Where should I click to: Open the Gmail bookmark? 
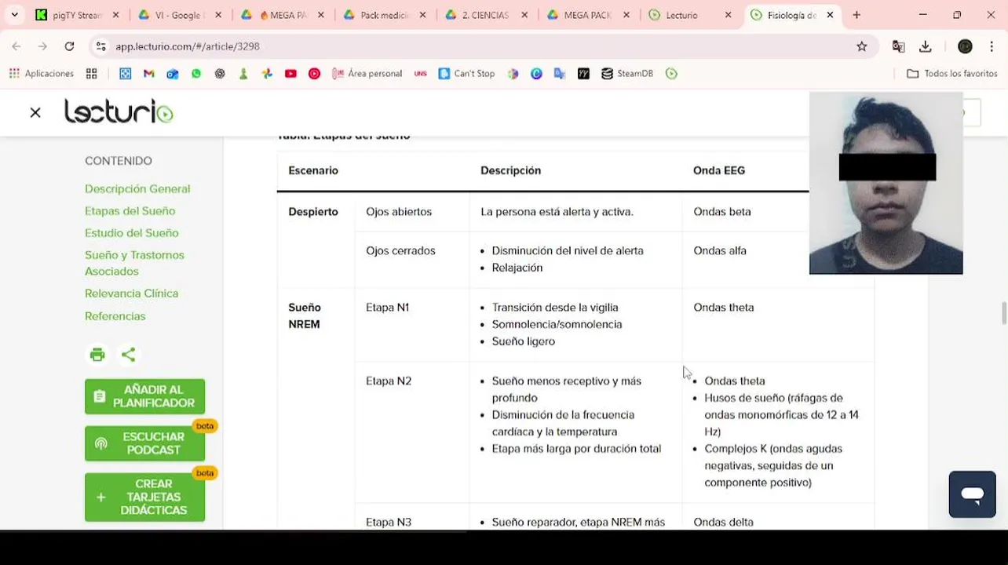point(149,73)
